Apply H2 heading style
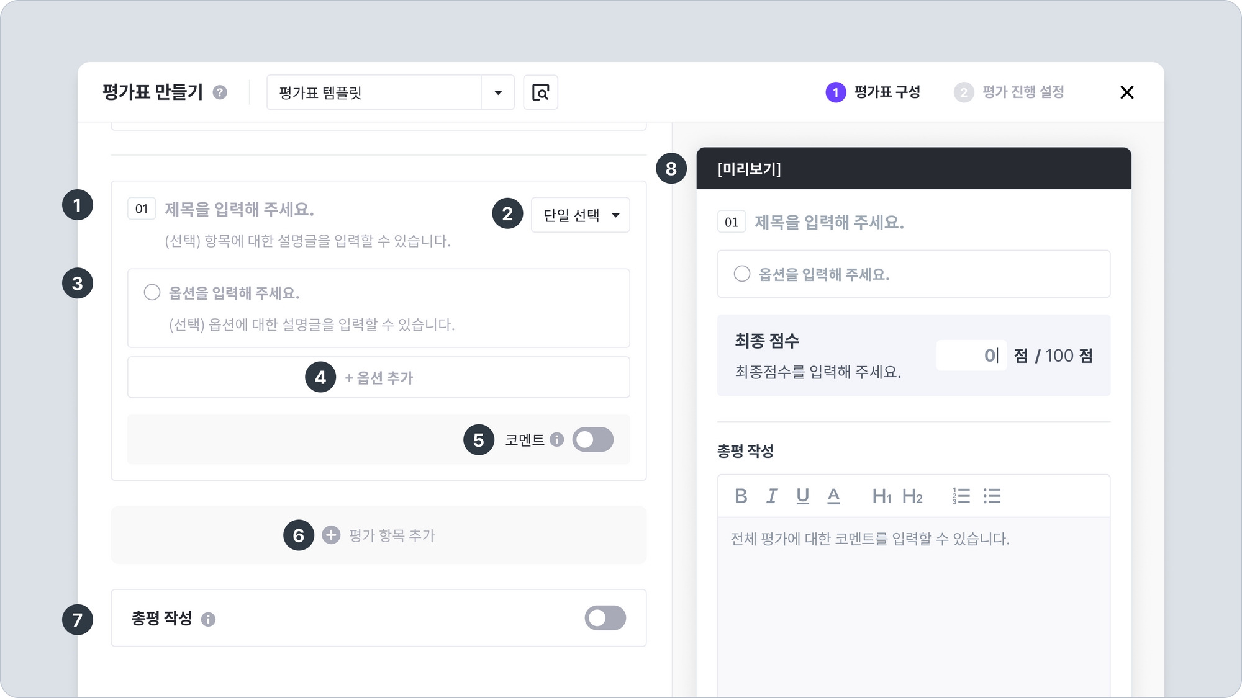 [x=912, y=496]
